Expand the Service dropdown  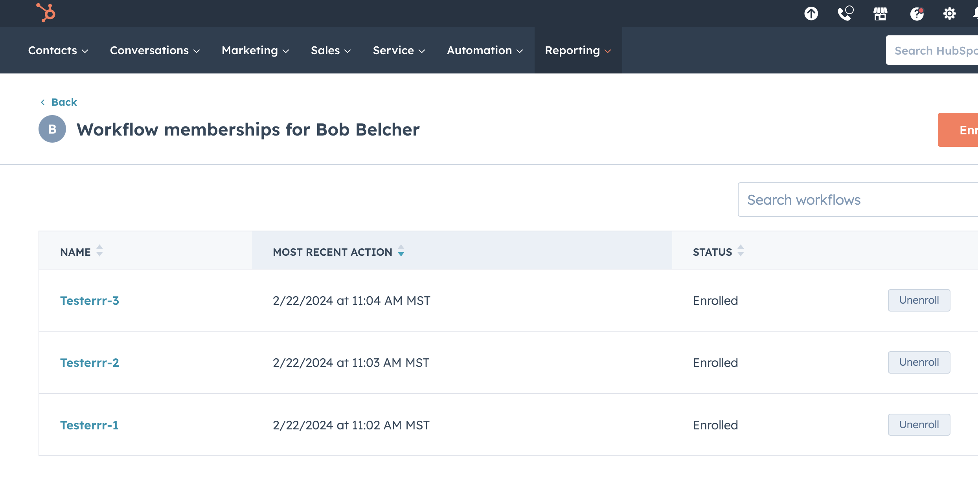[398, 50]
